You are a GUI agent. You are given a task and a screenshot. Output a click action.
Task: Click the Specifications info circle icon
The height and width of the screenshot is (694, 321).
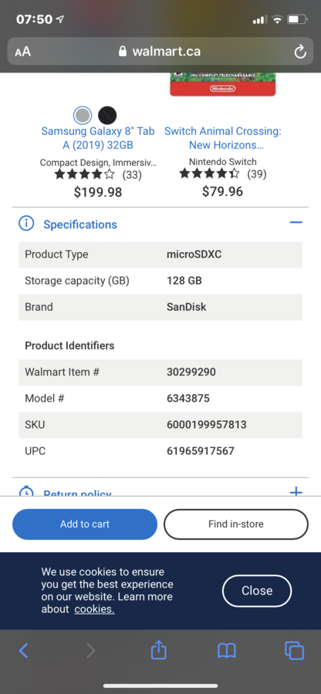click(x=26, y=224)
